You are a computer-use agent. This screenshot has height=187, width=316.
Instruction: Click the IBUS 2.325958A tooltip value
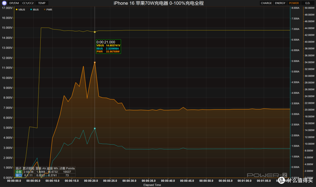click(112, 49)
